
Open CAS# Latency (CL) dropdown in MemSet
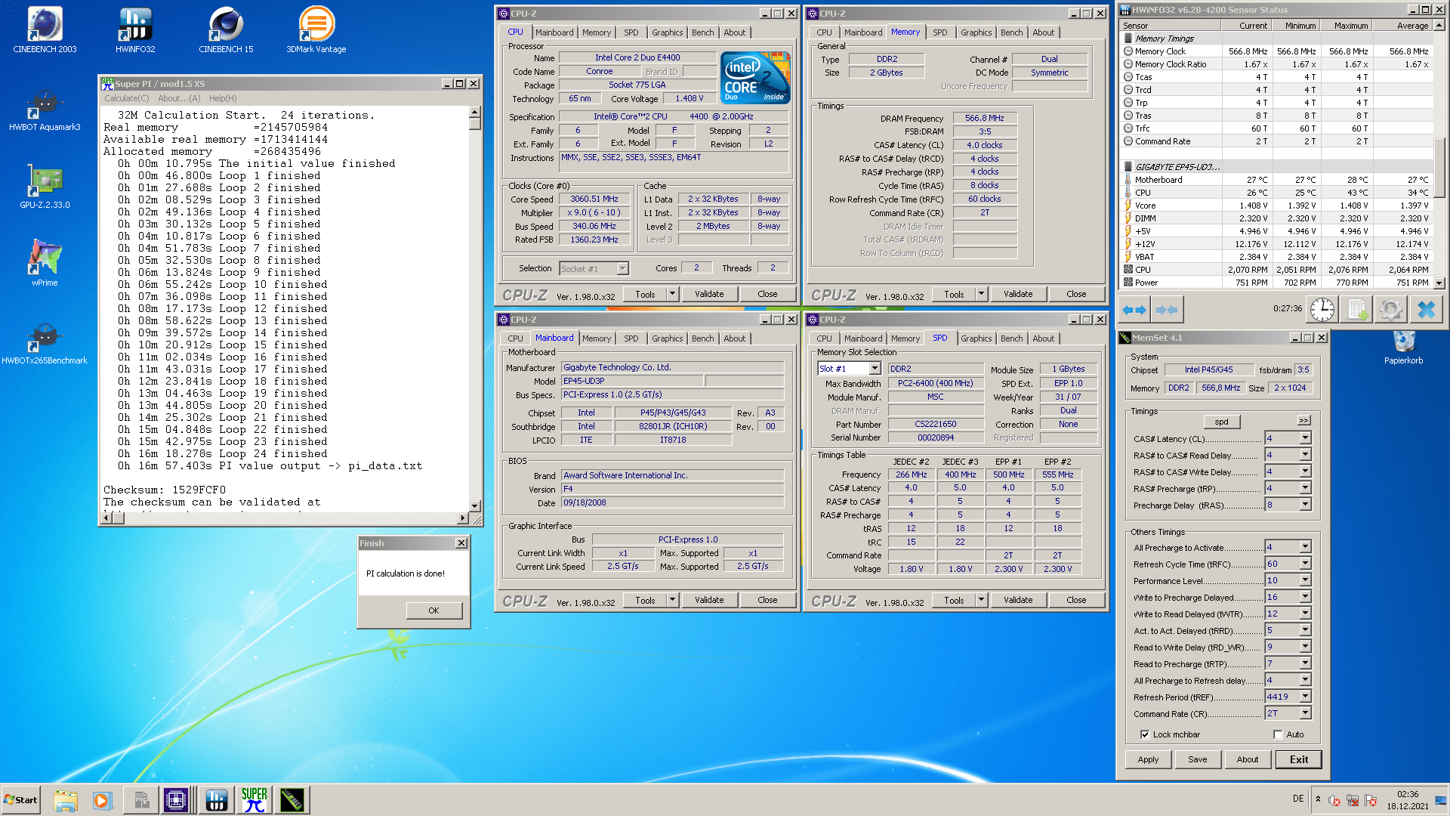[1305, 438]
